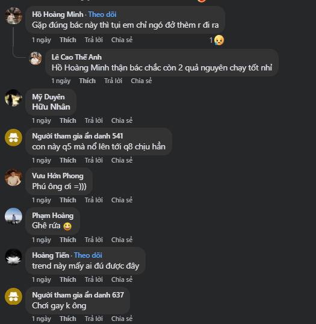
Task: Open Hoàng Tiến's lotus avatar
Action: [x=13, y=257]
